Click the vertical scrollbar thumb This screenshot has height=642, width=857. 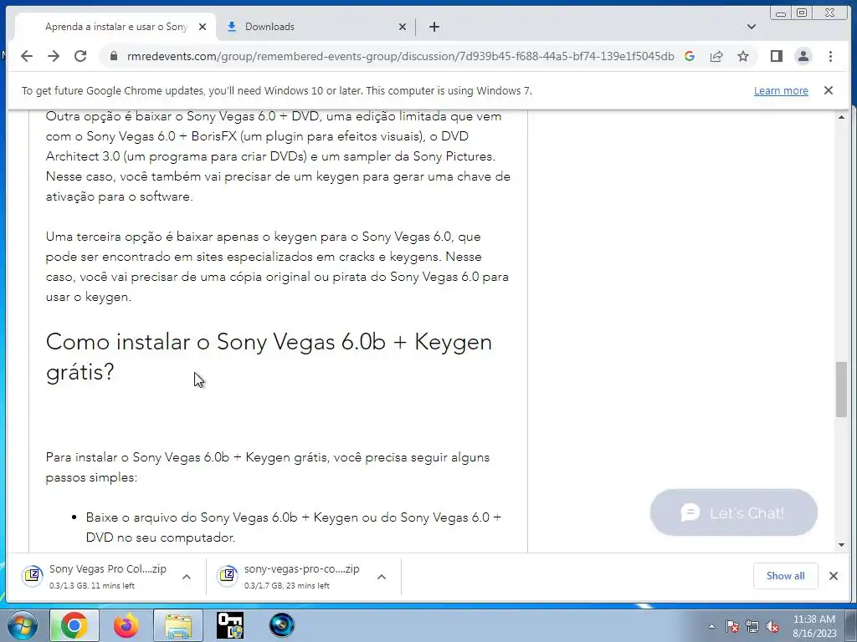[x=842, y=390]
